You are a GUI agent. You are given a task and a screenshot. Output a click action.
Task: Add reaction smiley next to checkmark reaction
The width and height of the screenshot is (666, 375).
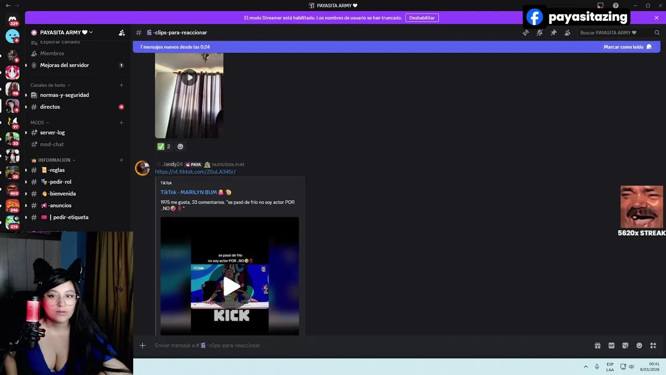[x=180, y=146]
